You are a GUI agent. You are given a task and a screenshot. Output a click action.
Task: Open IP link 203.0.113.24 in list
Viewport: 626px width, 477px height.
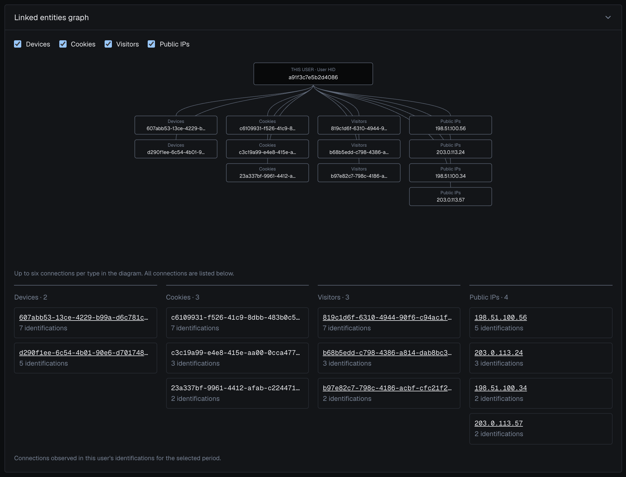click(499, 353)
